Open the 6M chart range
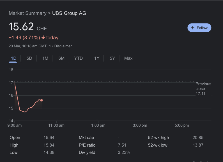The height and width of the screenshot is (162, 223). pos(61,58)
